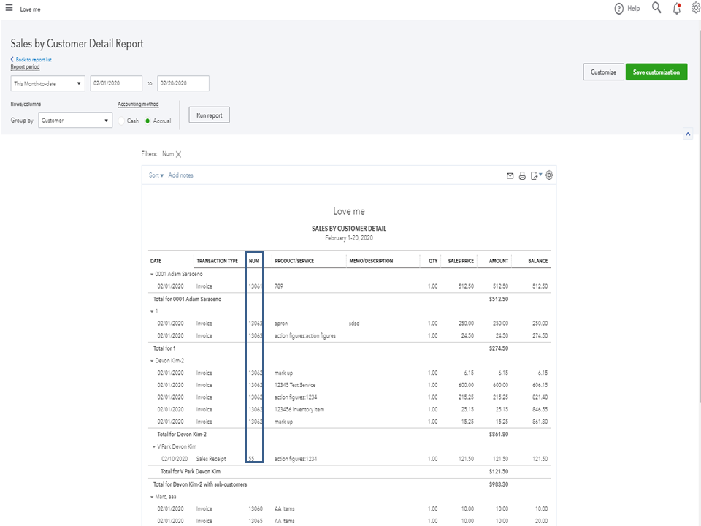The image size is (701, 526).
Task: Open the search magnifier icon
Action: [x=656, y=8]
